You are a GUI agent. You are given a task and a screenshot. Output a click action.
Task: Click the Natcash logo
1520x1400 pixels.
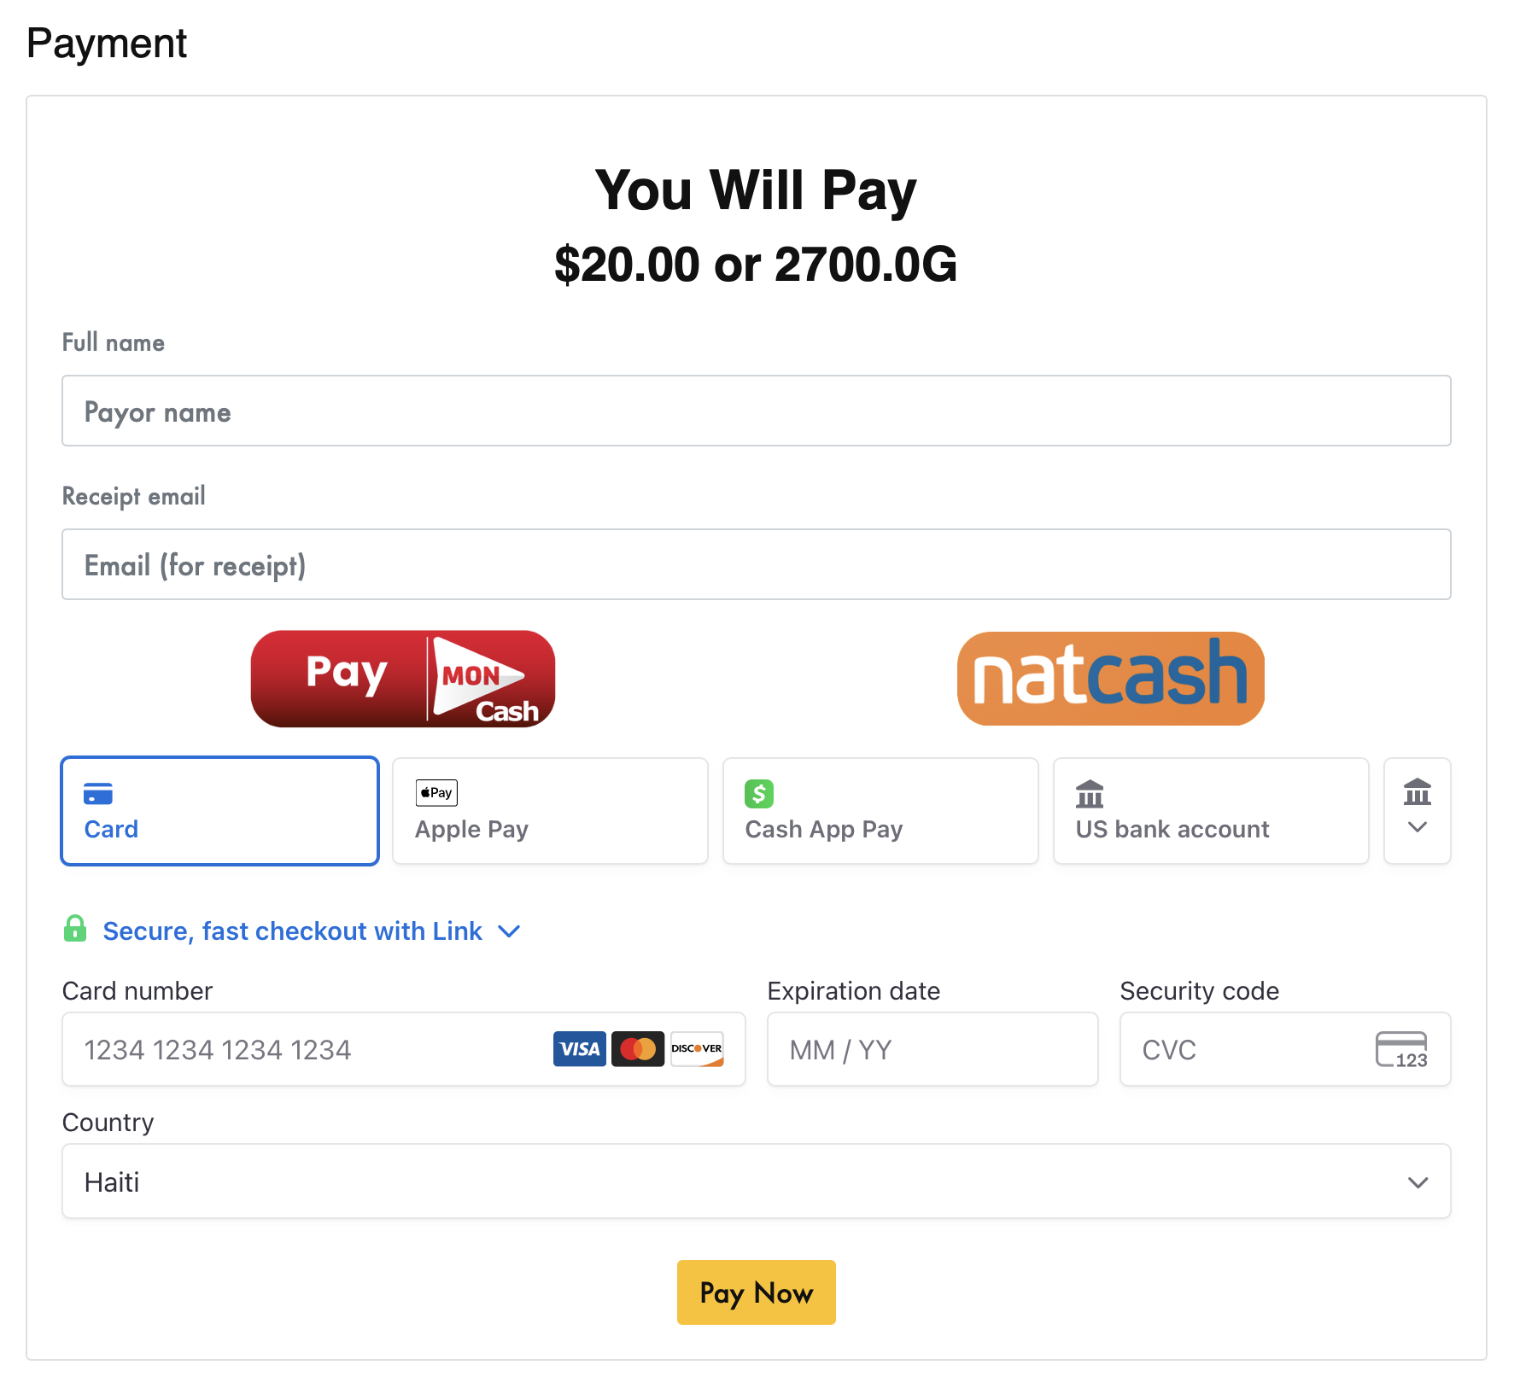tap(1110, 679)
